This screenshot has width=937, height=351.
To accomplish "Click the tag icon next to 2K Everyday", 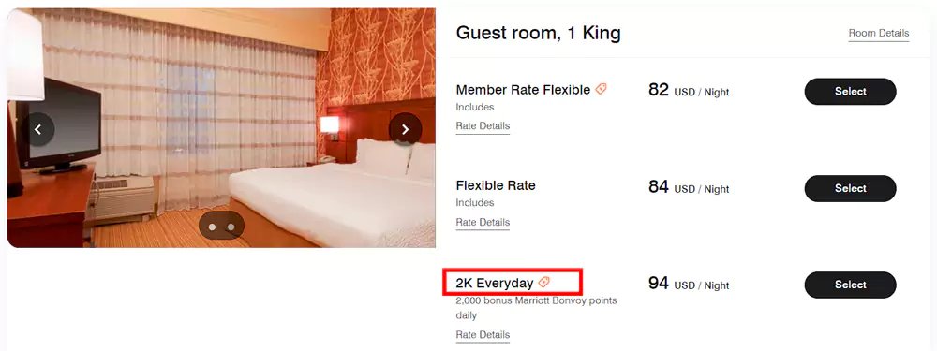I will (543, 283).
